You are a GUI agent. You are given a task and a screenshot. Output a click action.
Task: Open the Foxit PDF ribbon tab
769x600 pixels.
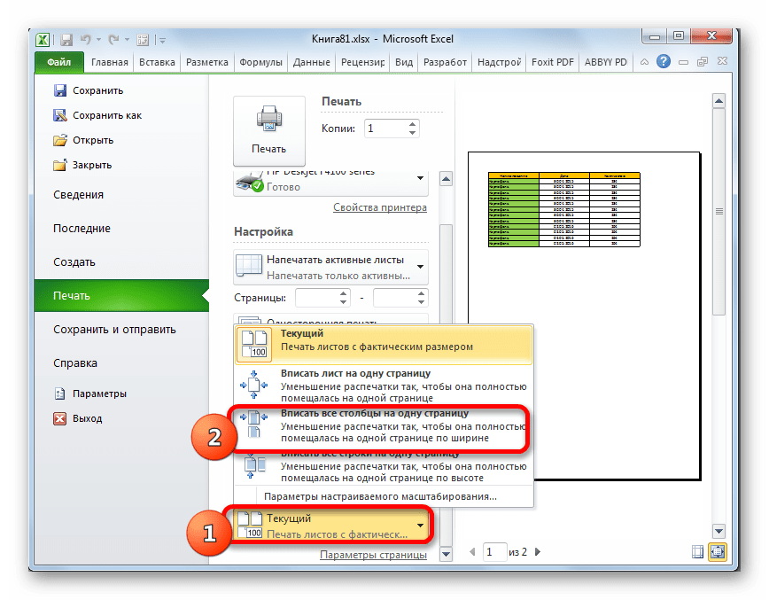(552, 62)
